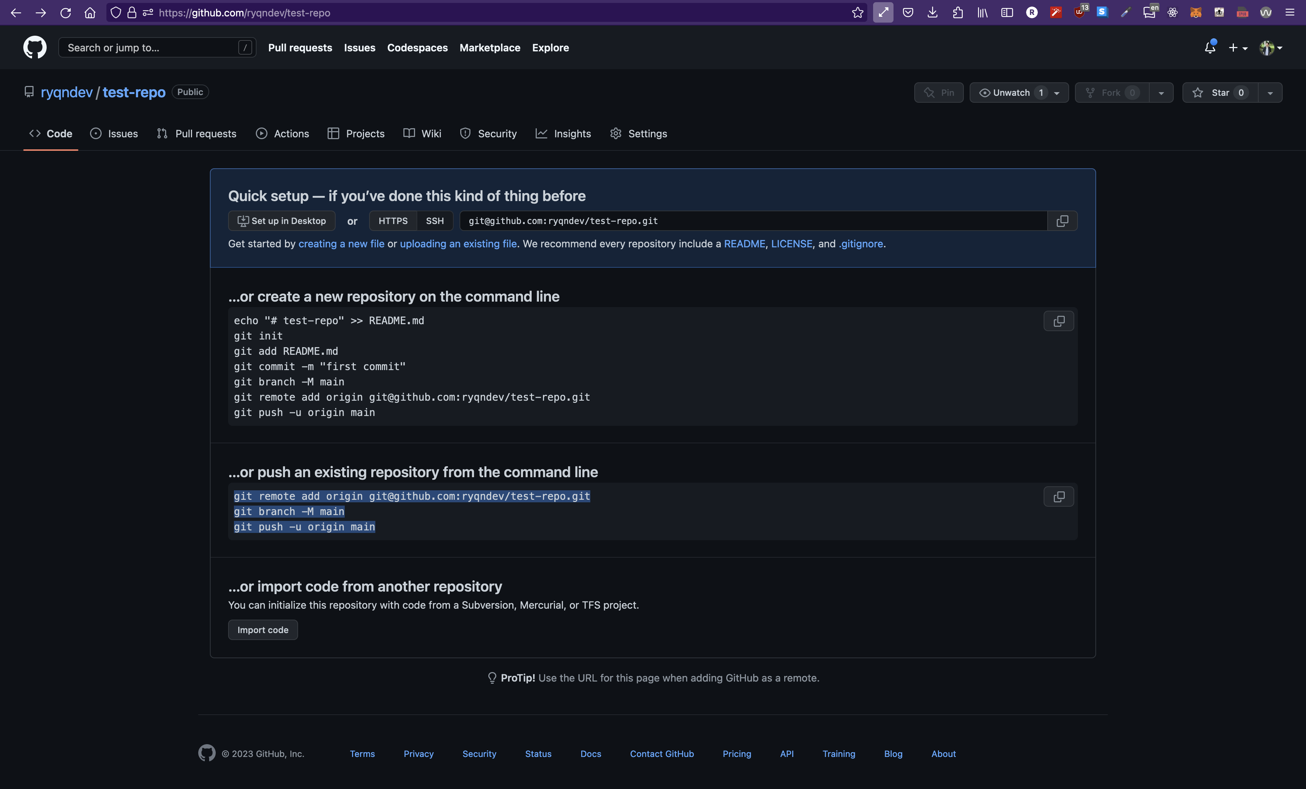Follow the creating a new file link
Screen dimensions: 1306x789
click(341, 244)
